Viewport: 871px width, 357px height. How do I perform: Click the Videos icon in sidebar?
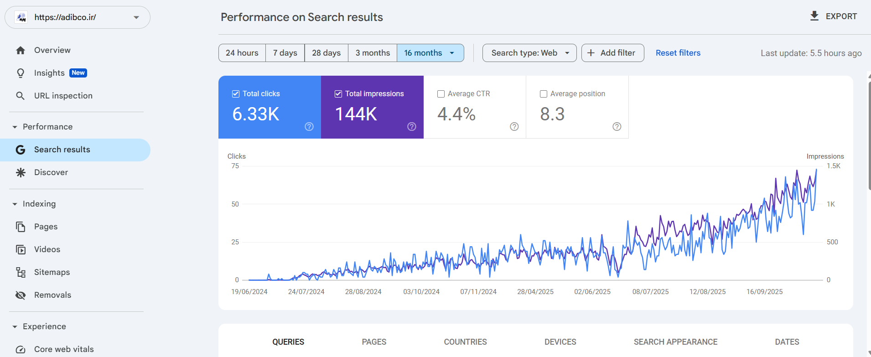click(x=21, y=249)
